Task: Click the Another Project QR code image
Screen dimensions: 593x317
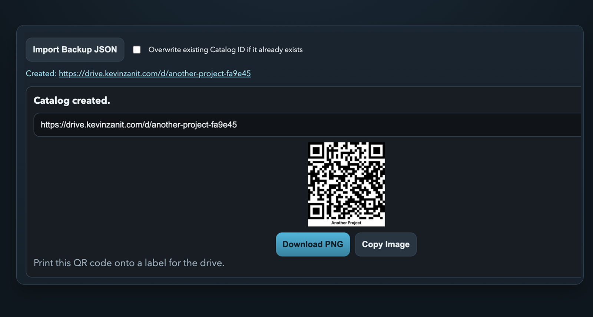Action: click(x=346, y=184)
